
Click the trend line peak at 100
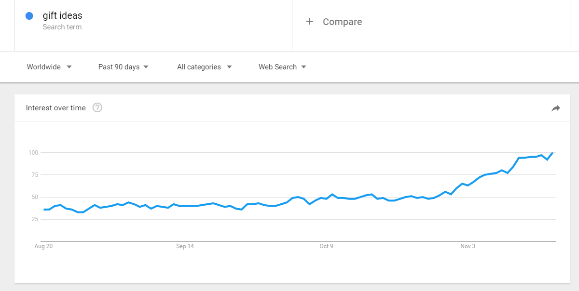point(552,153)
